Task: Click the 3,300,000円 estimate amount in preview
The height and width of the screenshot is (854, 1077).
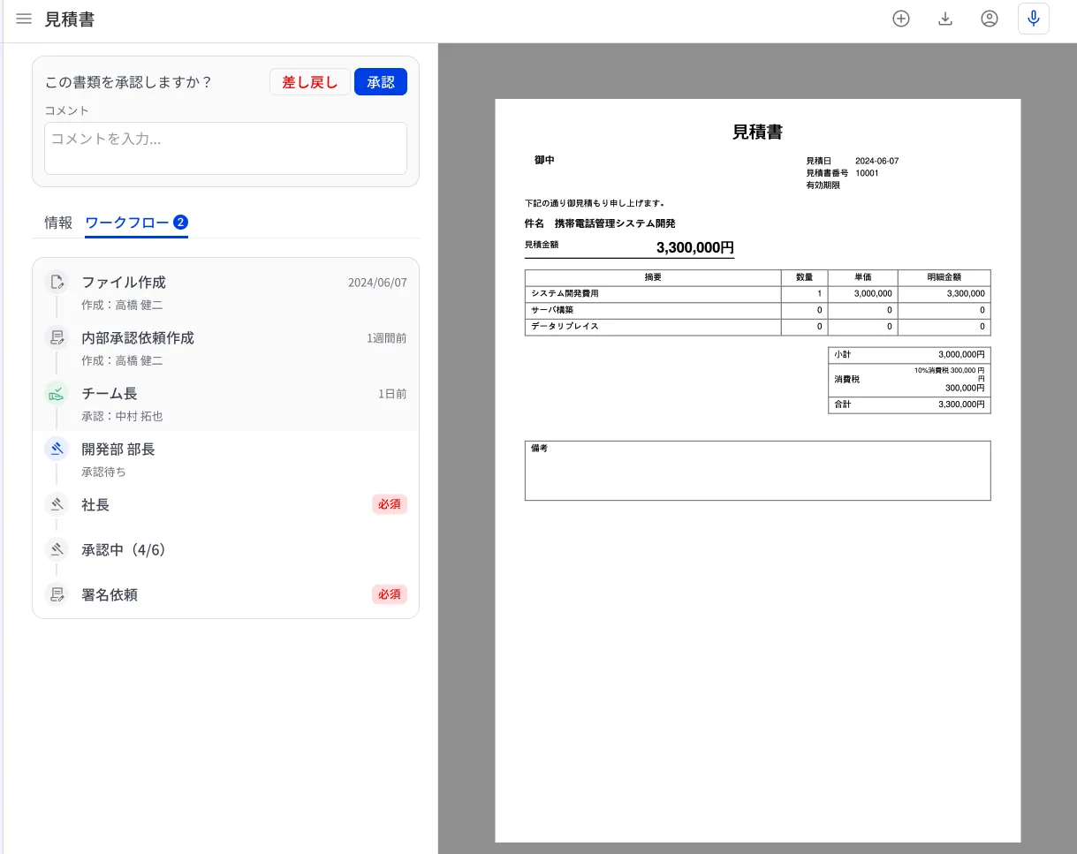Action: click(694, 248)
